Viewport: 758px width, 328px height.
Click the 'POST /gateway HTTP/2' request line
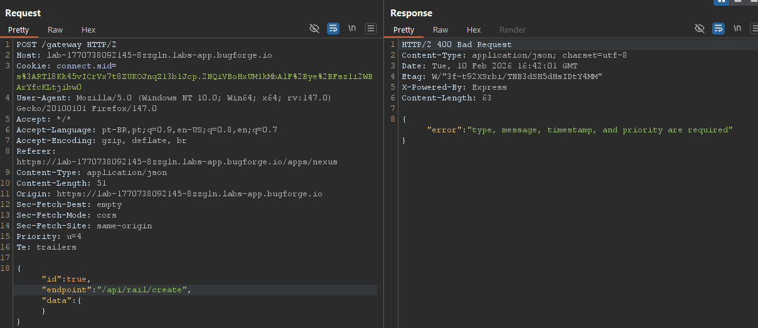(67, 45)
